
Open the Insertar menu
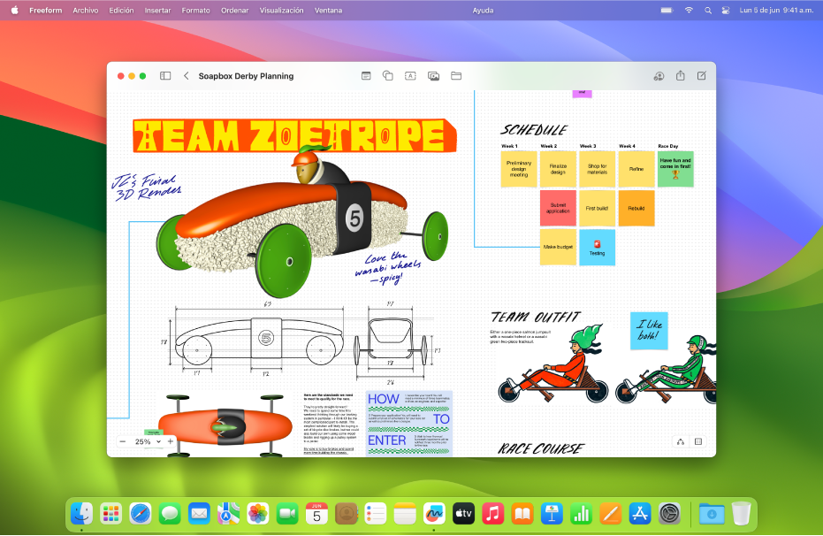(156, 11)
